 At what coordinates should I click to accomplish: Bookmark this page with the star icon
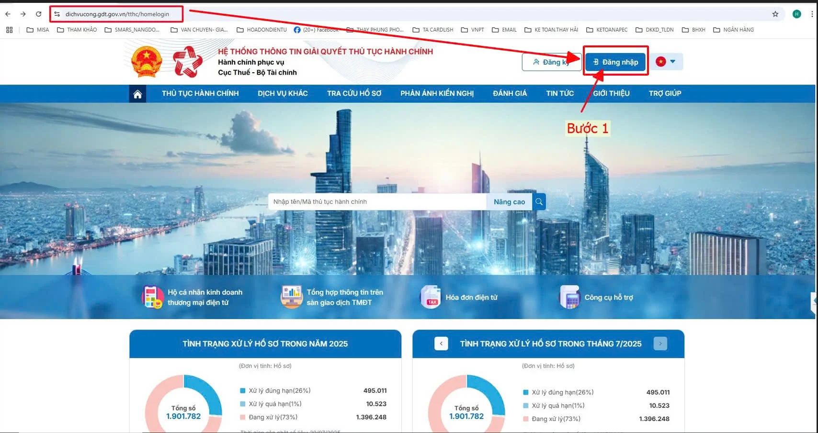tap(775, 14)
